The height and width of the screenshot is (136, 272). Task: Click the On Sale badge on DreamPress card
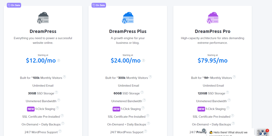[14, 5]
